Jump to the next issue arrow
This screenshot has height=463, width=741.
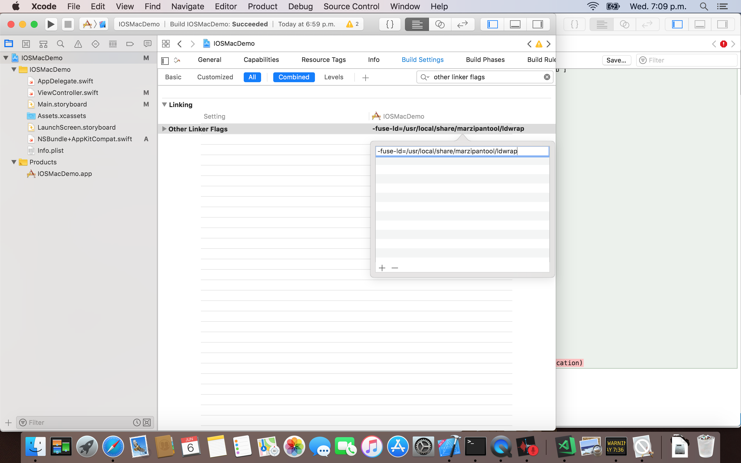pos(549,44)
